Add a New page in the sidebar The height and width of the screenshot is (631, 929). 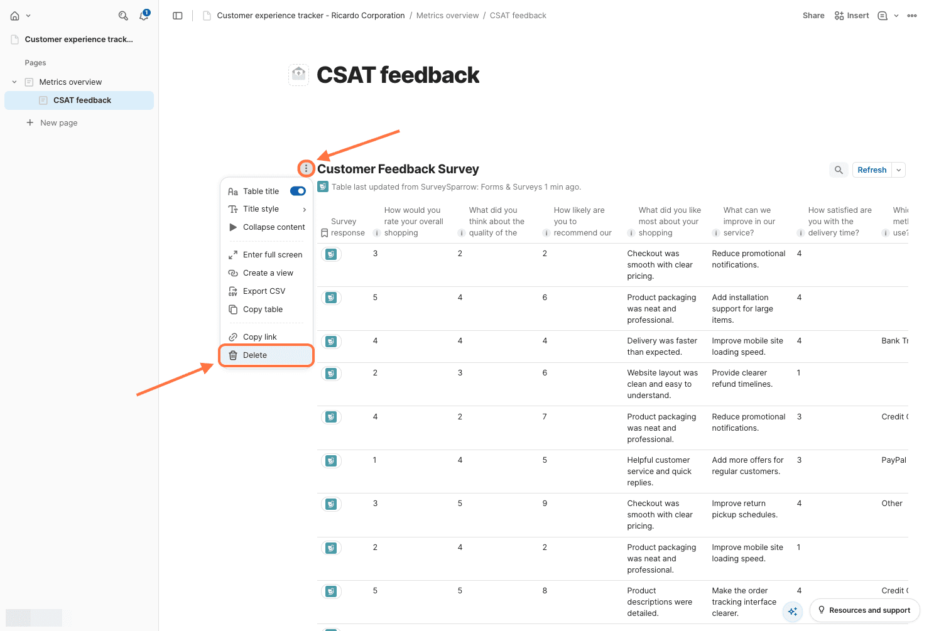[58, 123]
